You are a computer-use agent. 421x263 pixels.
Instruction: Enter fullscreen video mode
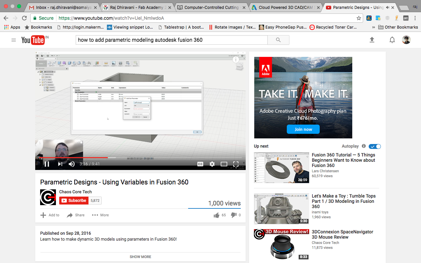(236, 164)
